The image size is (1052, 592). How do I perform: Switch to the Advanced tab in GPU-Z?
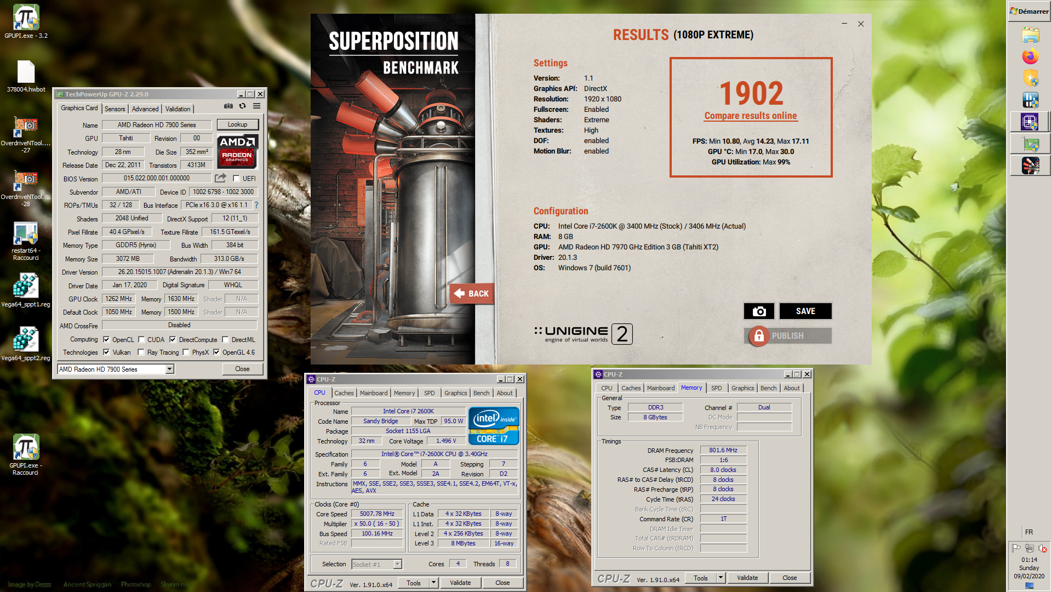click(x=145, y=109)
